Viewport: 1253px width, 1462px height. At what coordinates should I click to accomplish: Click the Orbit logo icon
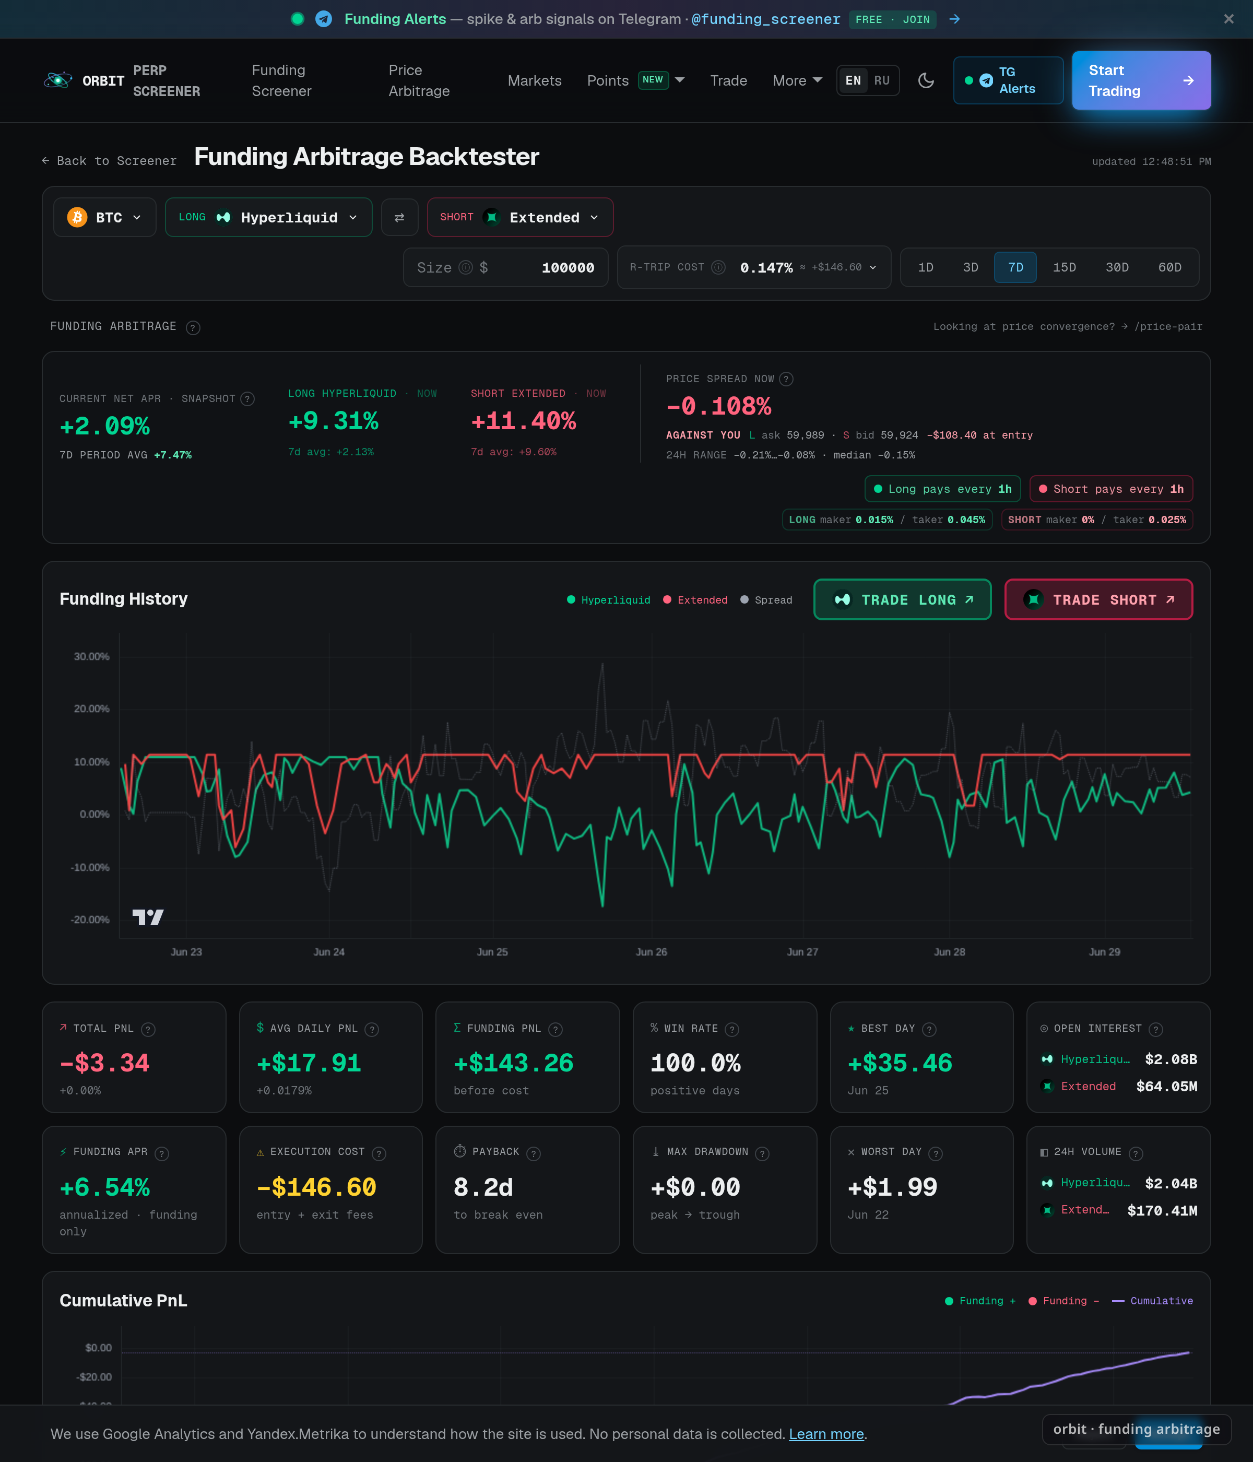pos(58,80)
